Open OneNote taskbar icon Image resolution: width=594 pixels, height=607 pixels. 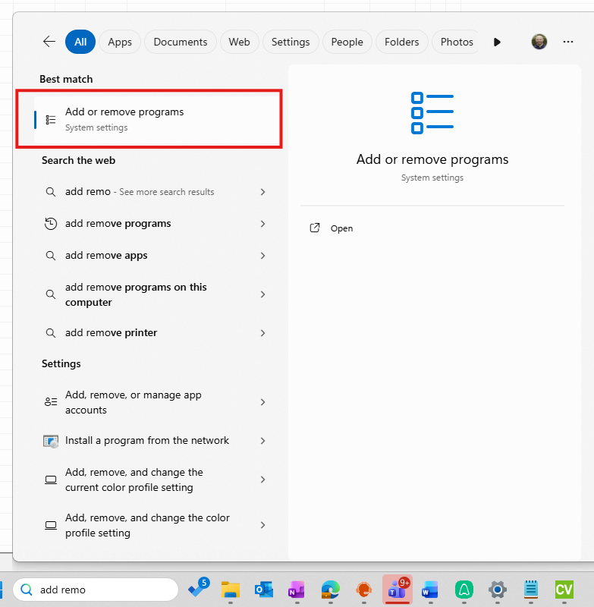pyautogui.click(x=296, y=590)
